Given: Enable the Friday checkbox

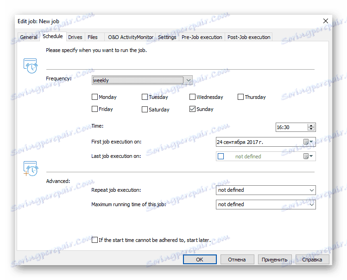Looking at the screenshot, I should (x=95, y=109).
